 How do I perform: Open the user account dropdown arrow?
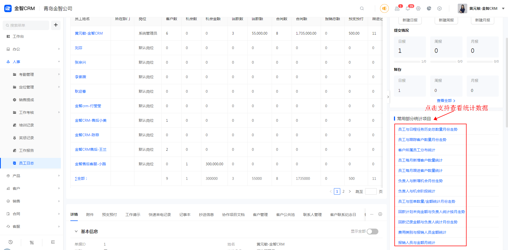[503, 8]
